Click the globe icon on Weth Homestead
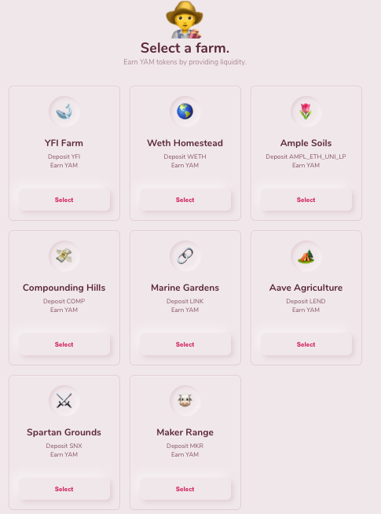381x514 pixels. click(185, 112)
